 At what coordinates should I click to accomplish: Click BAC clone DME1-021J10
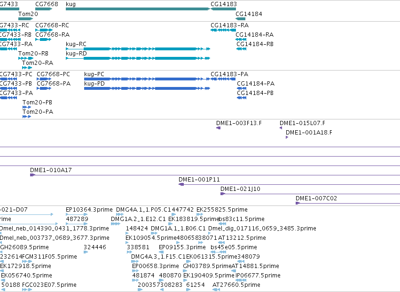tap(310, 194)
